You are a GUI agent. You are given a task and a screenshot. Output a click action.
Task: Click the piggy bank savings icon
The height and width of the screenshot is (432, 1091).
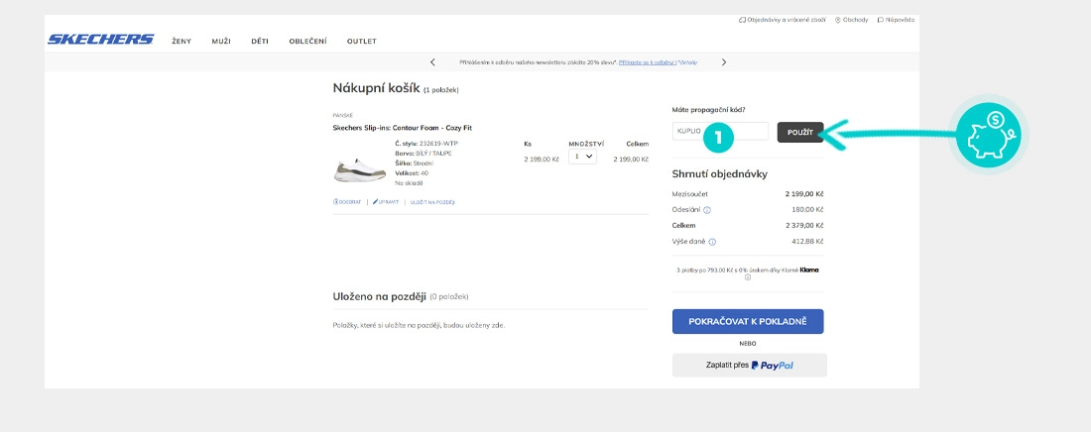(x=988, y=132)
